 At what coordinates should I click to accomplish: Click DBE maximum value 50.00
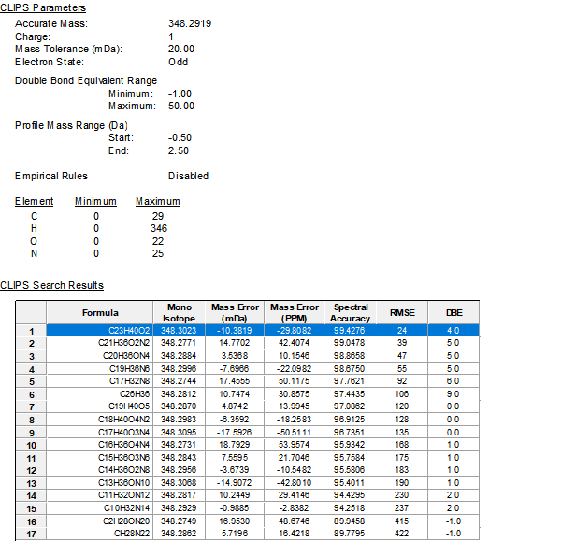pos(181,106)
